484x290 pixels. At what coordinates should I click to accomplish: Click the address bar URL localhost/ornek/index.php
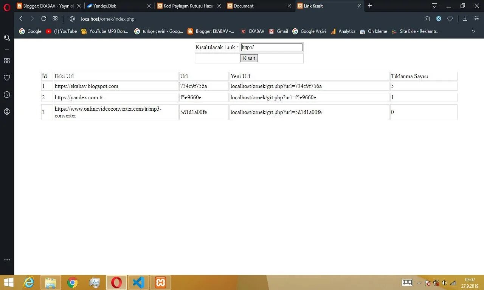108,19
